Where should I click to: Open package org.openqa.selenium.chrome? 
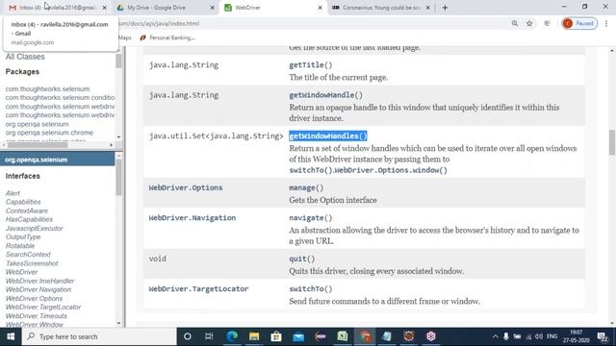[49, 133]
